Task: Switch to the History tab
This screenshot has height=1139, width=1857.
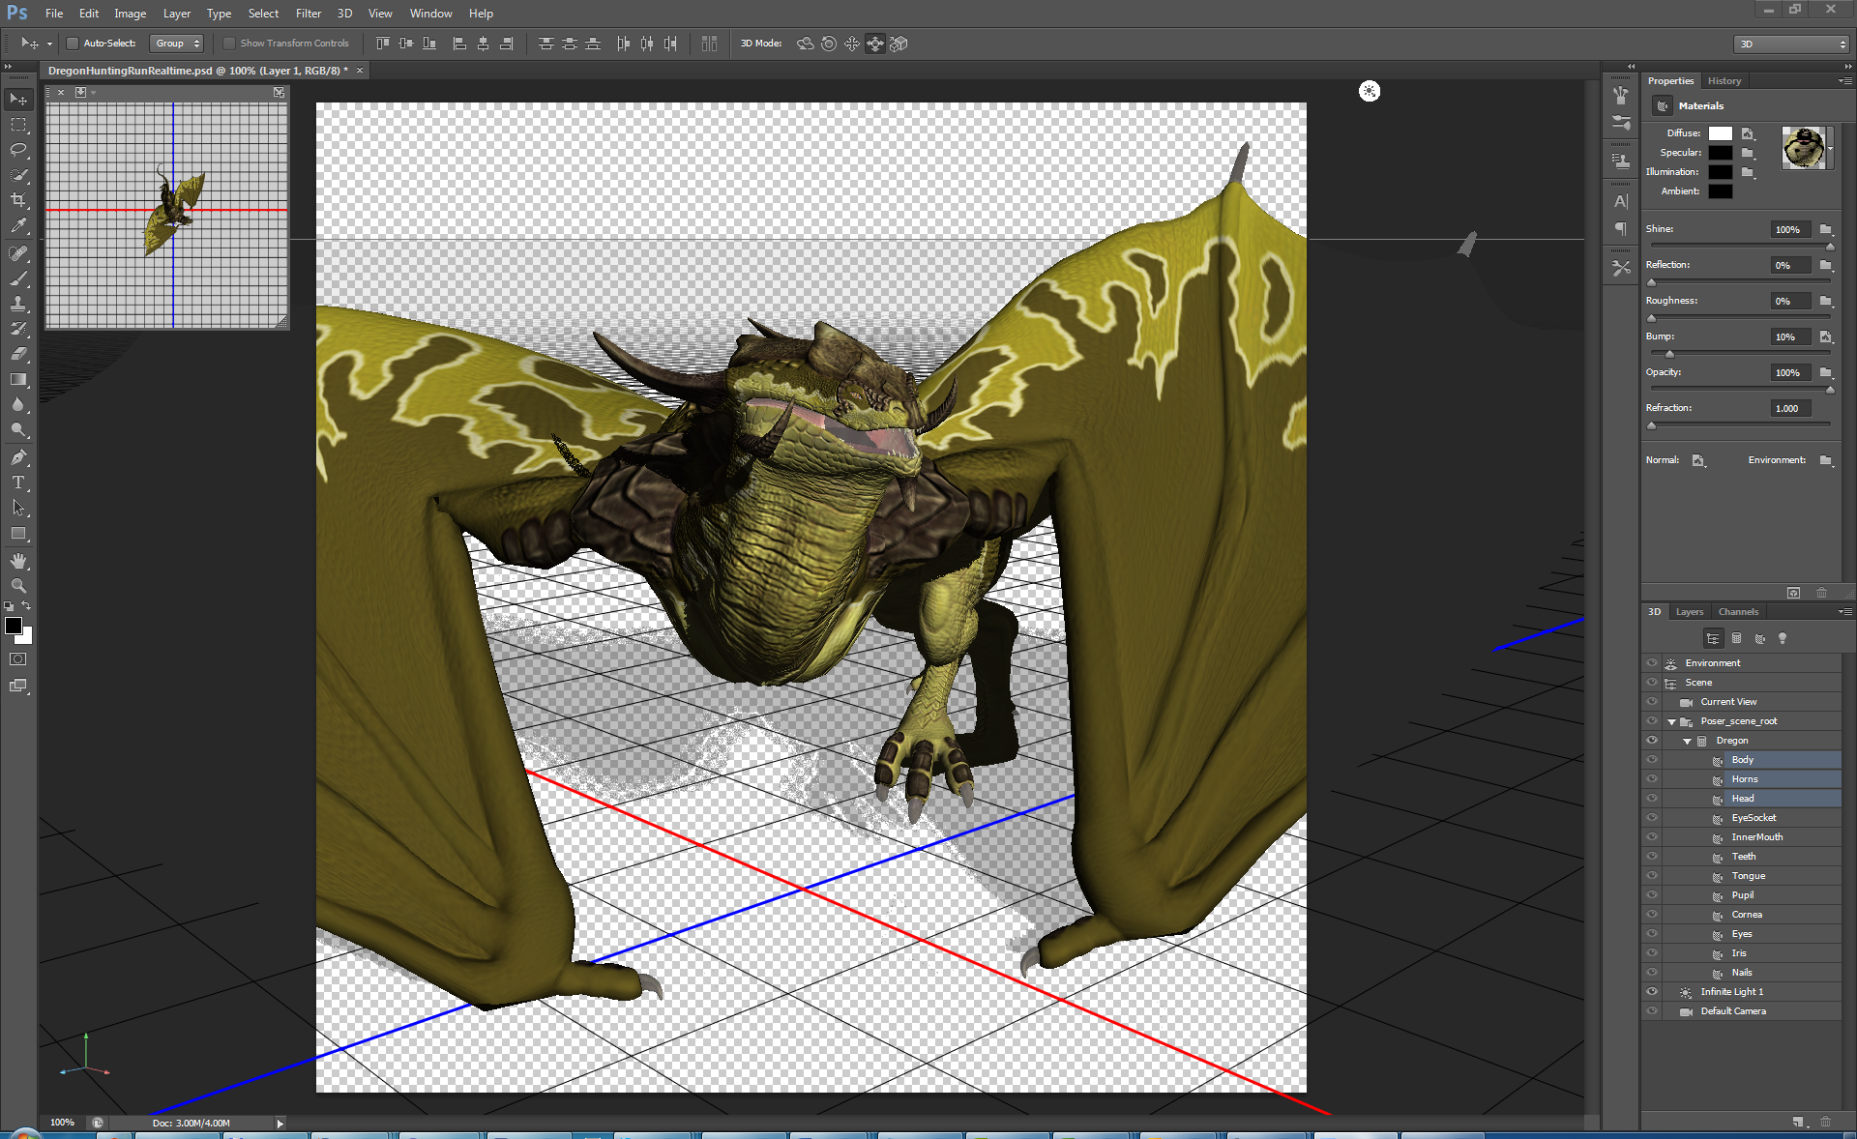Action: [1724, 81]
